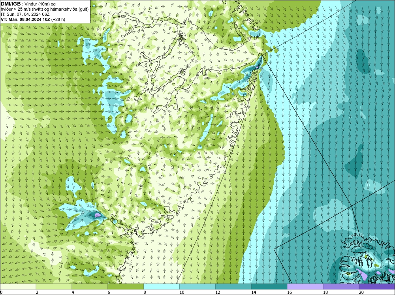395x295 pixels.
Task: Click the '8' label on the colorbar
Action: coord(145,292)
